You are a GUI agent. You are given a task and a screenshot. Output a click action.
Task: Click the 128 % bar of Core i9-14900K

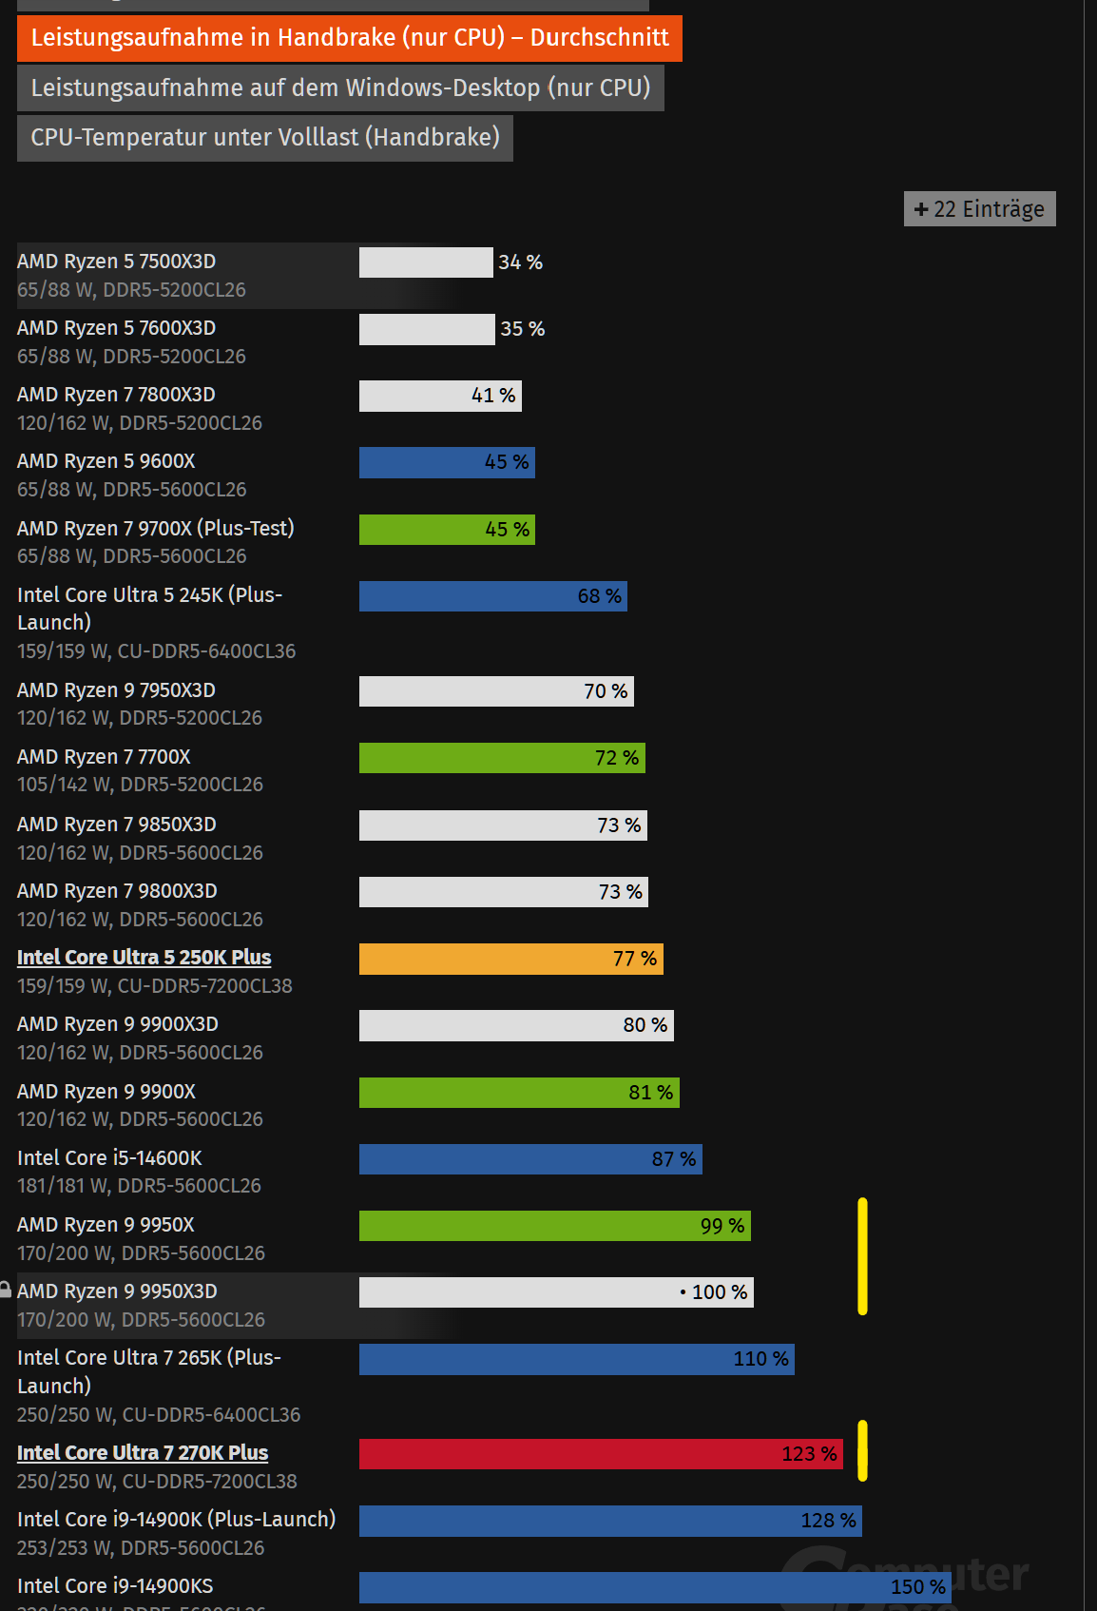pyautogui.click(x=610, y=1521)
